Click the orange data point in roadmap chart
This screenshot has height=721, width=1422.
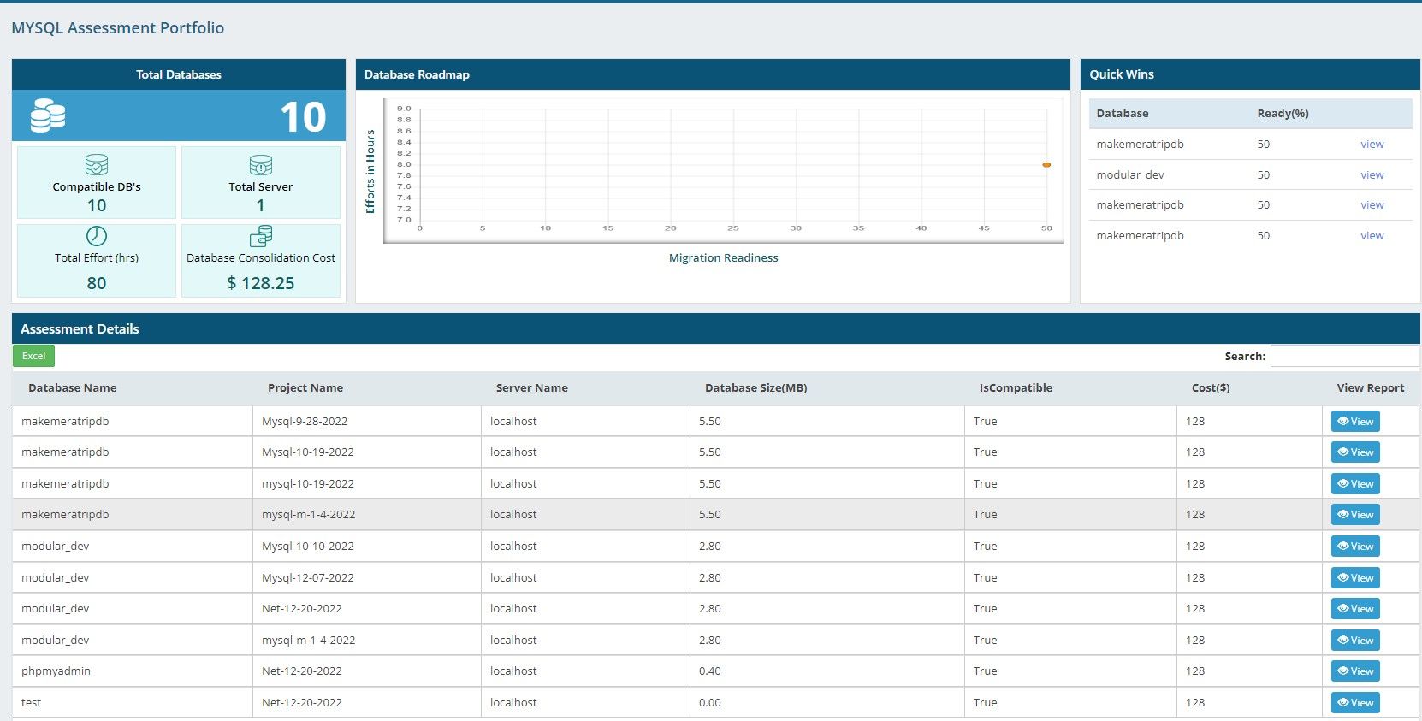[x=1046, y=164]
